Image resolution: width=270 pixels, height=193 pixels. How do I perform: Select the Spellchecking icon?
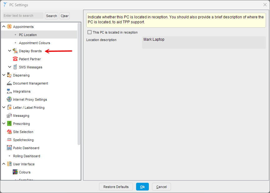point(9,140)
